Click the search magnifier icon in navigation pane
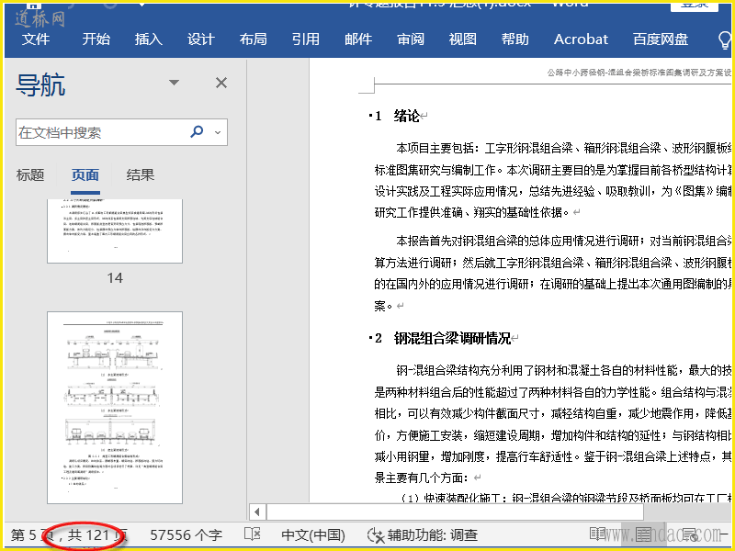 (197, 132)
